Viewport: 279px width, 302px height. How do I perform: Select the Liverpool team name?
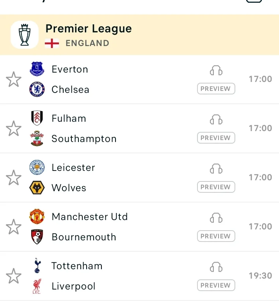coord(73,286)
